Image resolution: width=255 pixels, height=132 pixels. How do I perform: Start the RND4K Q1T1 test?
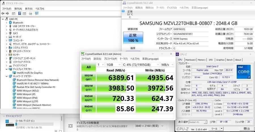coord(89,109)
